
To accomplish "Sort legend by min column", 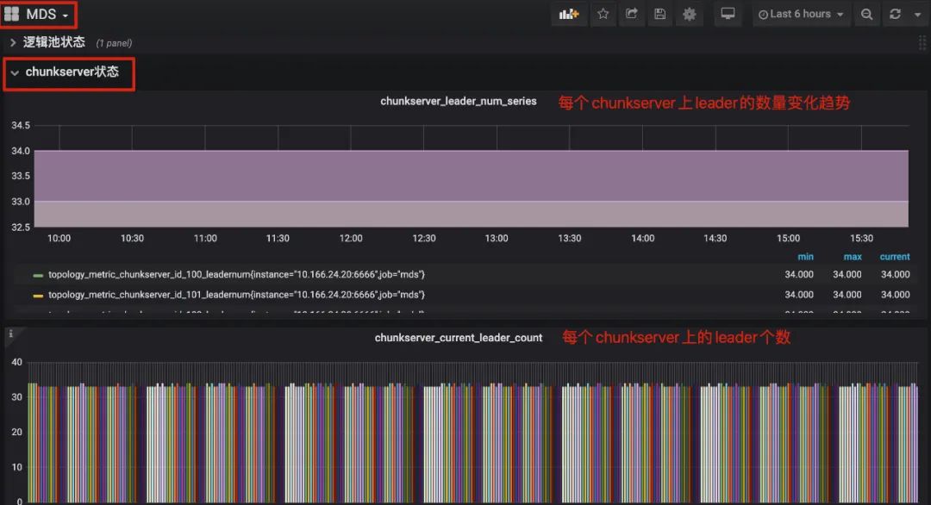I will [x=805, y=256].
